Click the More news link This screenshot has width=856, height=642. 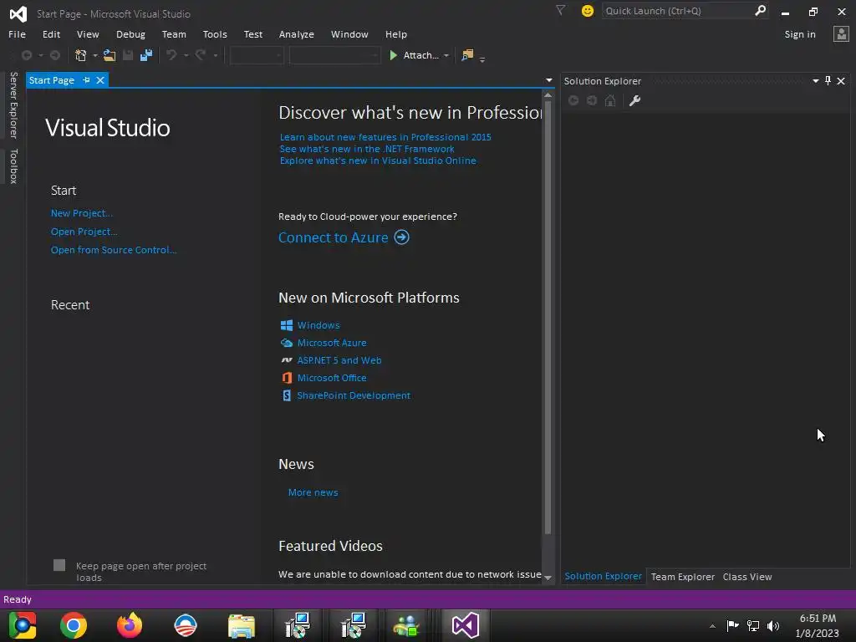tap(313, 492)
